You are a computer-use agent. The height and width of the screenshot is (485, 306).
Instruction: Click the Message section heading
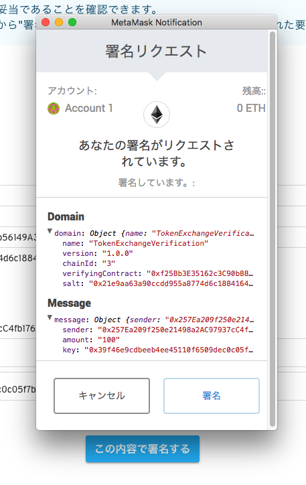pyautogui.click(x=69, y=303)
